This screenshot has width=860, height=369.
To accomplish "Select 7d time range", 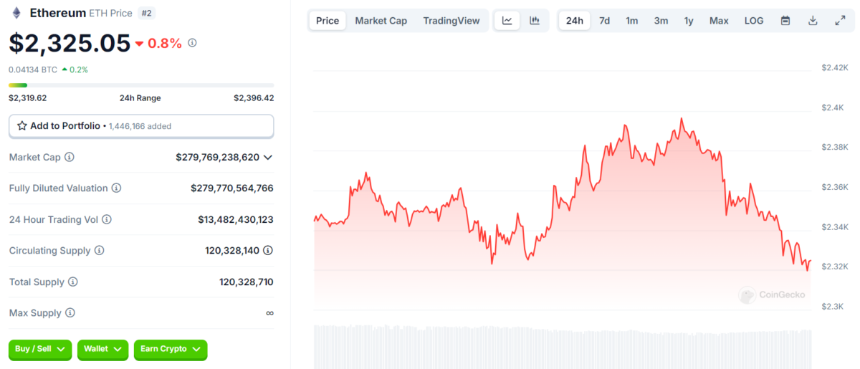I will pos(605,21).
